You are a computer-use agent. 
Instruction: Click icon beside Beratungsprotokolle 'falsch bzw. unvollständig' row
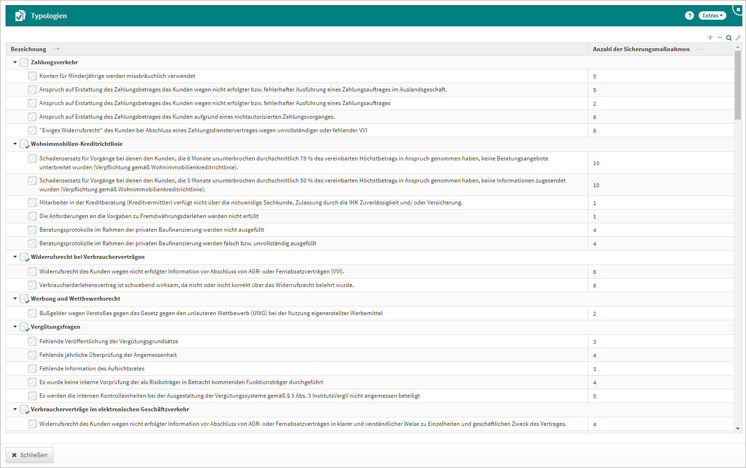(x=32, y=243)
